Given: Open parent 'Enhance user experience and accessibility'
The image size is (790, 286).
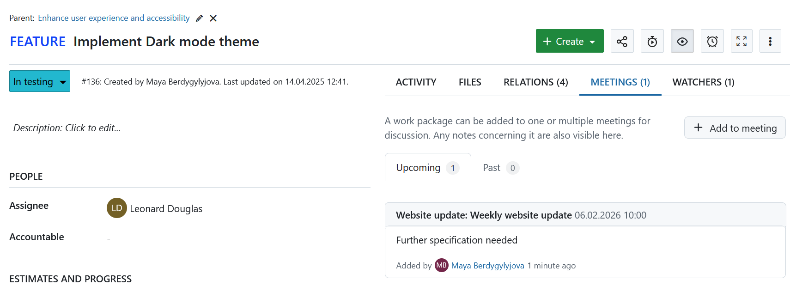Looking at the screenshot, I should (x=114, y=18).
